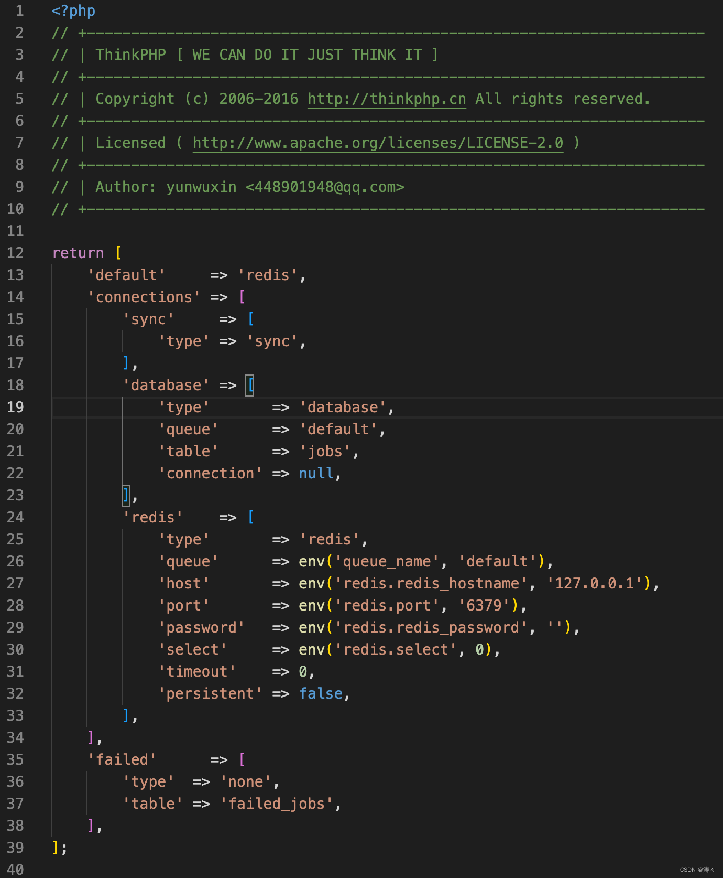723x878 pixels.
Task: Click the 'queue_name' string
Action: (x=387, y=562)
